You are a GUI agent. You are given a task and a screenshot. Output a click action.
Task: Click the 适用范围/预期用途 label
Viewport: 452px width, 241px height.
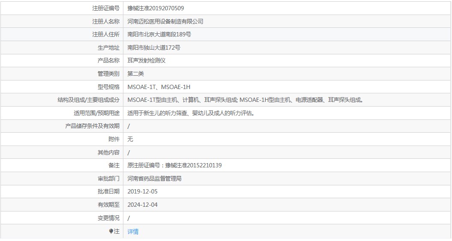96,113
